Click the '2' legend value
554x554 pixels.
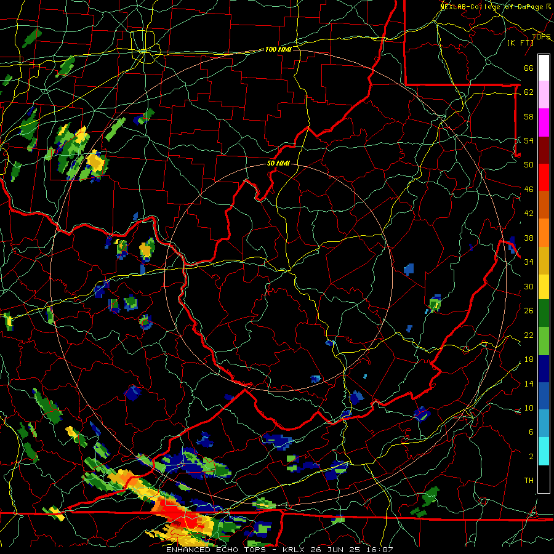[531, 456]
